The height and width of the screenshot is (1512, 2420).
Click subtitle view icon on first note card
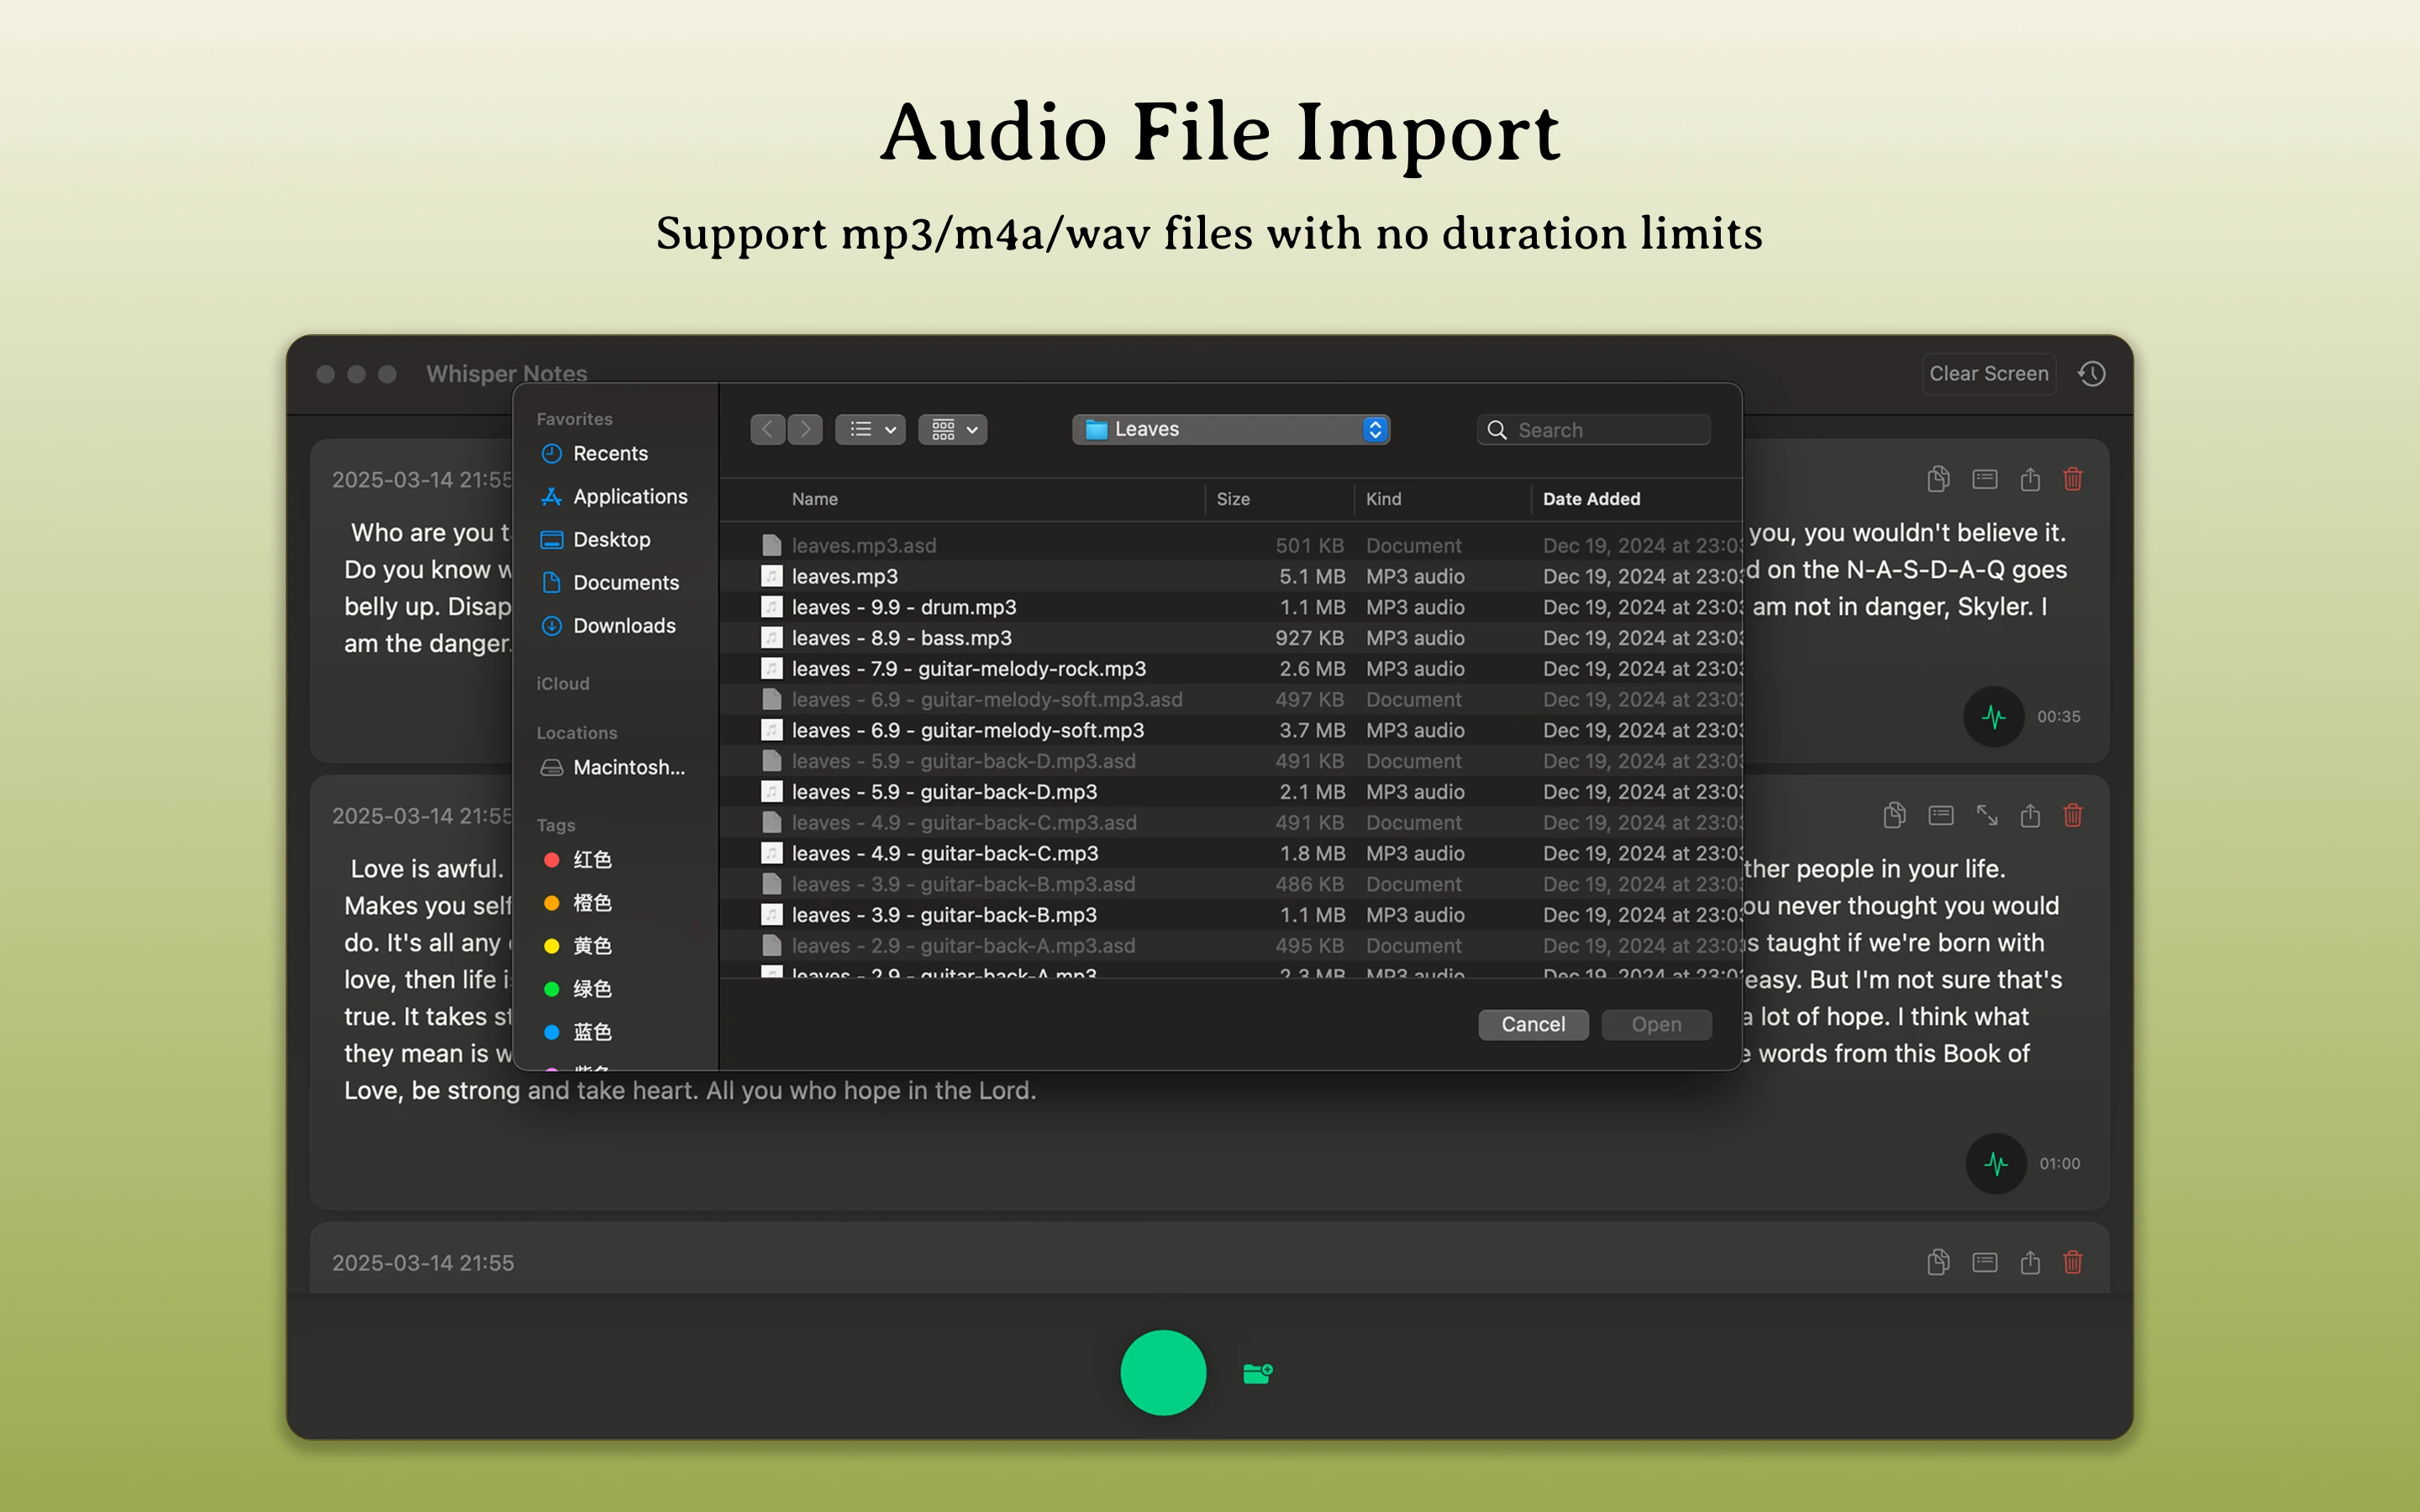click(x=1985, y=479)
